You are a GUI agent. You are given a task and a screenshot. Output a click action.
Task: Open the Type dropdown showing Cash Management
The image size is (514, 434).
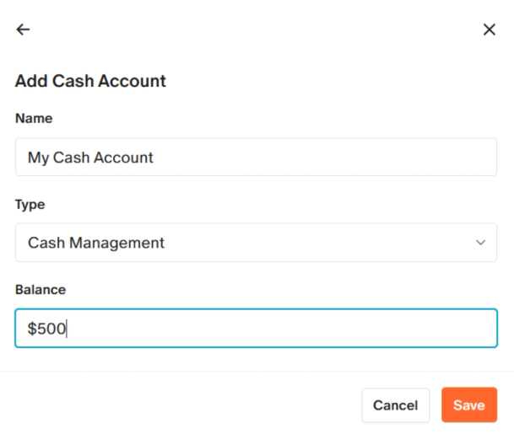coord(256,243)
